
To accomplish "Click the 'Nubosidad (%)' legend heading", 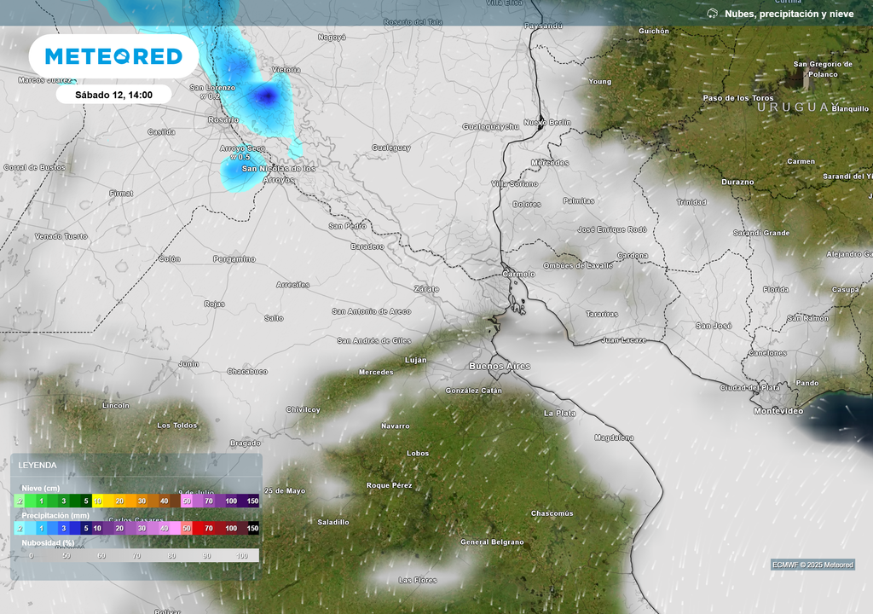I will [49, 542].
